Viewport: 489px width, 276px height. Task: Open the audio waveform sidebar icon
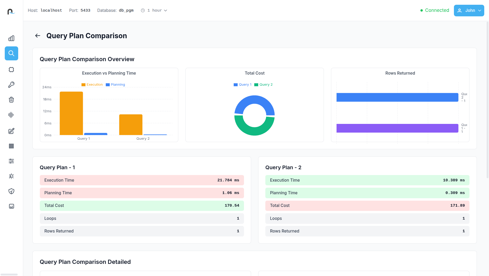pyautogui.click(x=11, y=115)
